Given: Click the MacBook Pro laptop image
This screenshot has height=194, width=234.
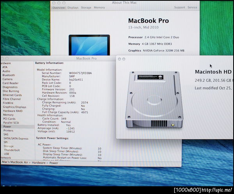Looking at the screenshot, I should pyautogui.click(x=89, y=45).
